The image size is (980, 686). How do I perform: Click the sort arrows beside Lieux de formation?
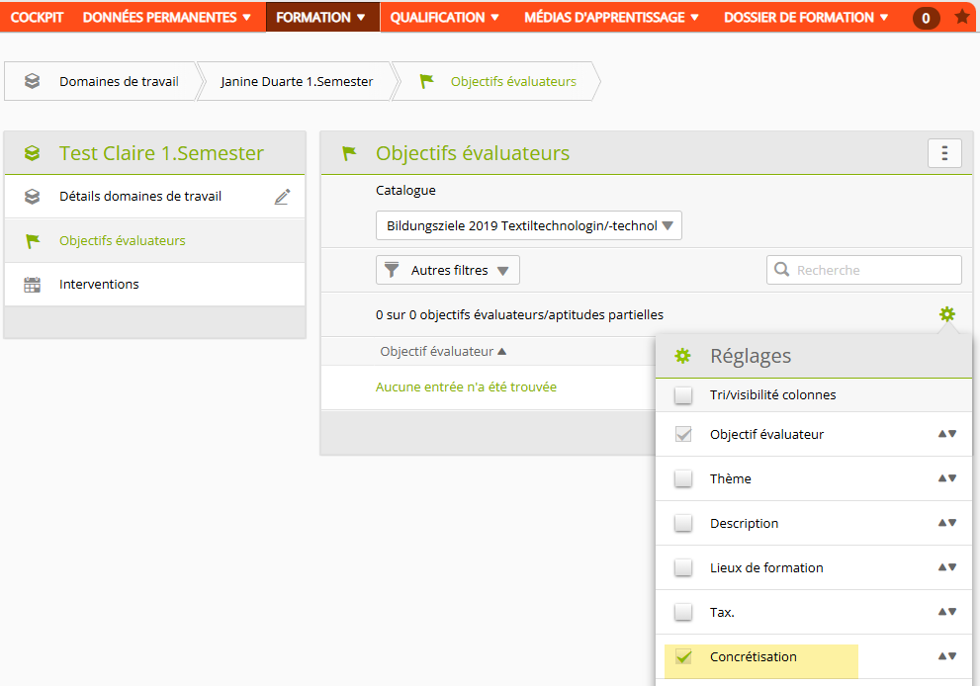(x=947, y=567)
